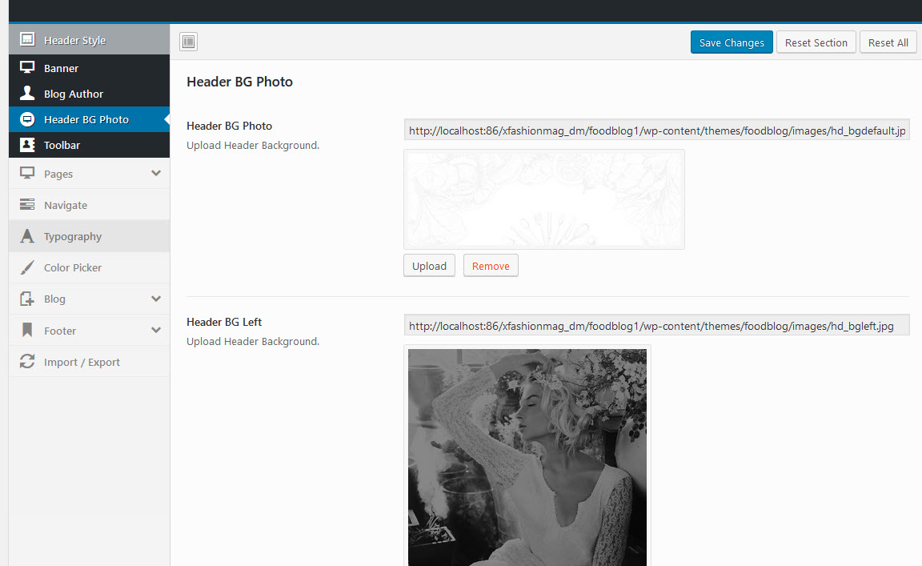922x566 pixels.
Task: Click the Header BG Left woman photo thumbnail
Action: pyautogui.click(x=527, y=457)
